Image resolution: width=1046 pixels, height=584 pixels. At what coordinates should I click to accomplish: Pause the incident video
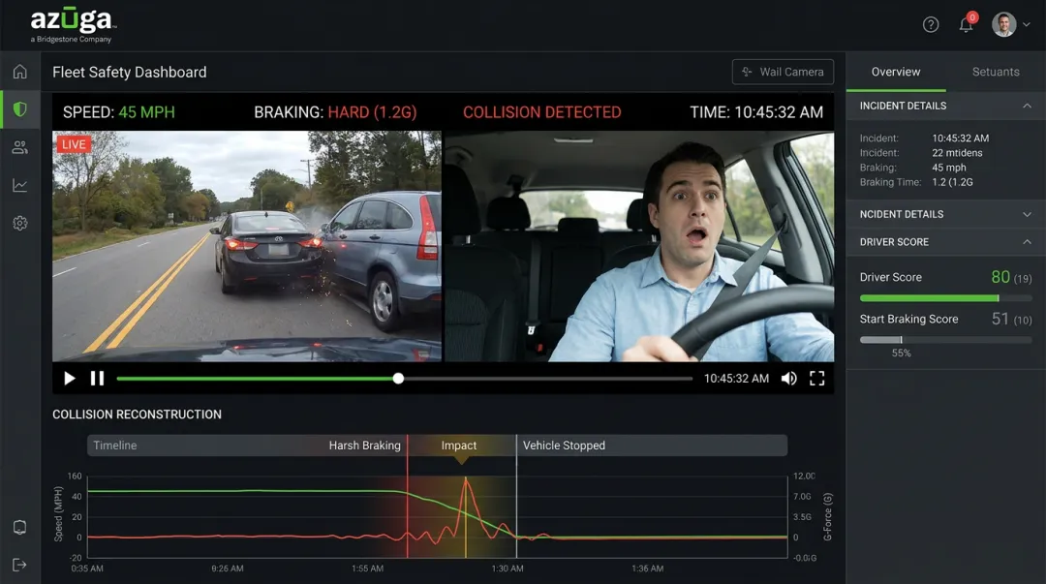98,379
